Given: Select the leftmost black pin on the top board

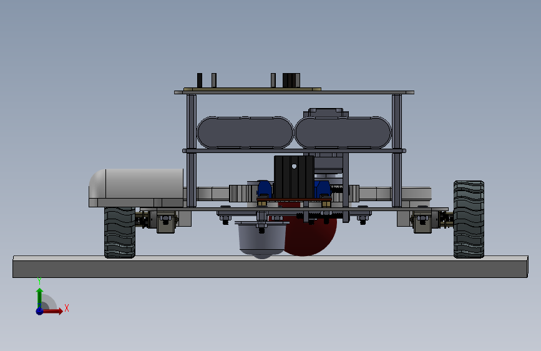Looking at the screenshot, I should point(200,80).
